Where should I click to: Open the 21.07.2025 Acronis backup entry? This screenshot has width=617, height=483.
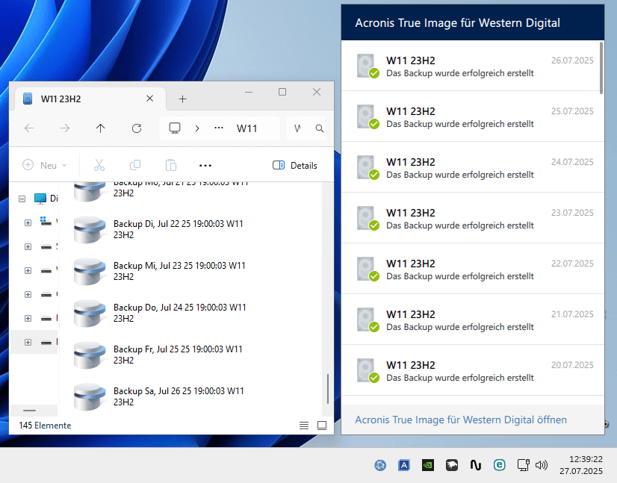click(472, 320)
